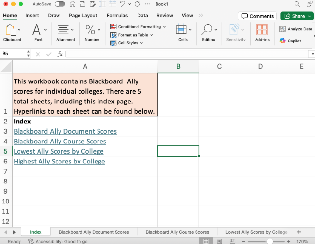Switch to Lowest Ally Scores sheet tab
Image resolution: width=315 pixels, height=244 pixels.
[256, 232]
